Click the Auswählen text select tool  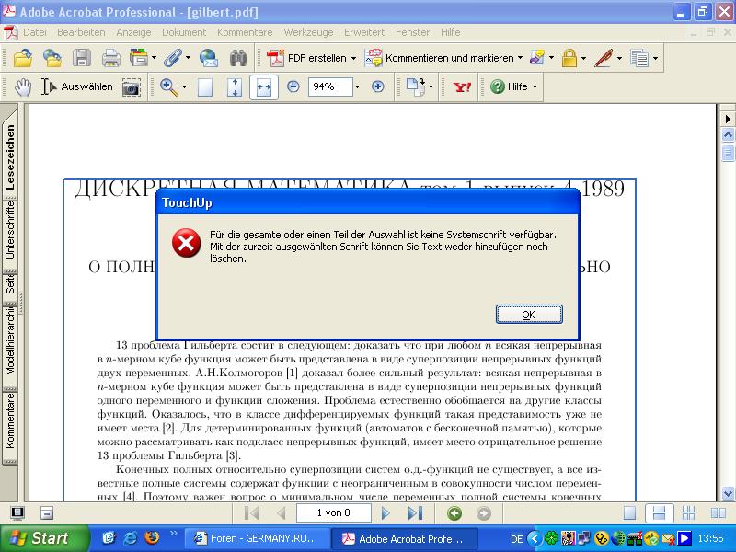(x=77, y=86)
